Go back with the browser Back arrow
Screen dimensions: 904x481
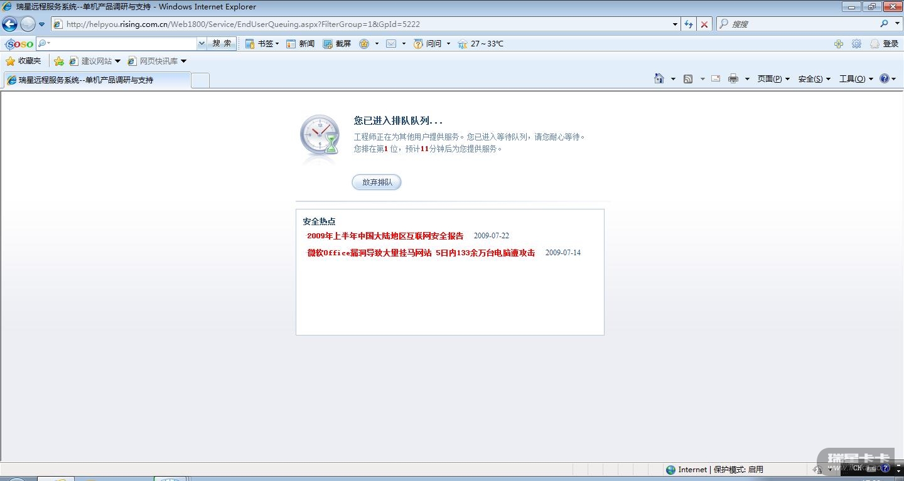pos(10,24)
